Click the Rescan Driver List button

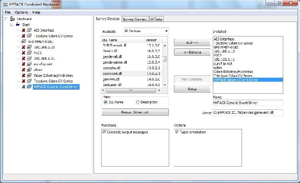135,112
